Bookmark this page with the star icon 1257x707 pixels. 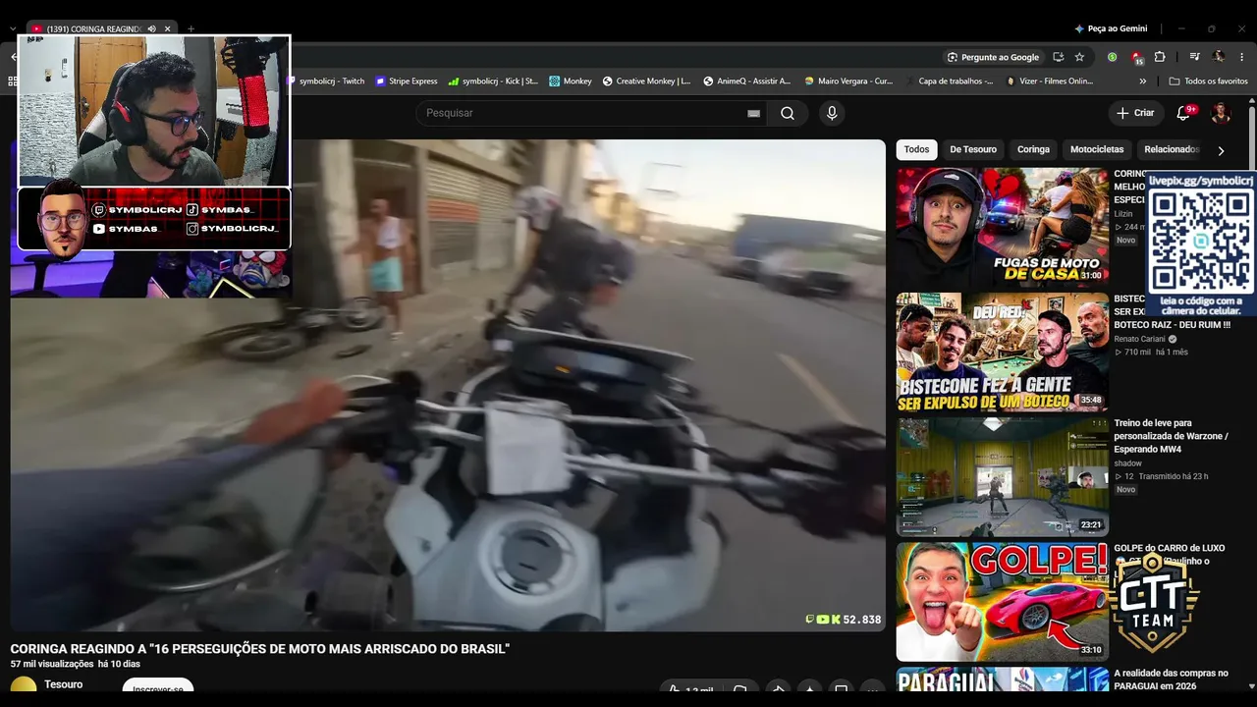[x=1079, y=57]
